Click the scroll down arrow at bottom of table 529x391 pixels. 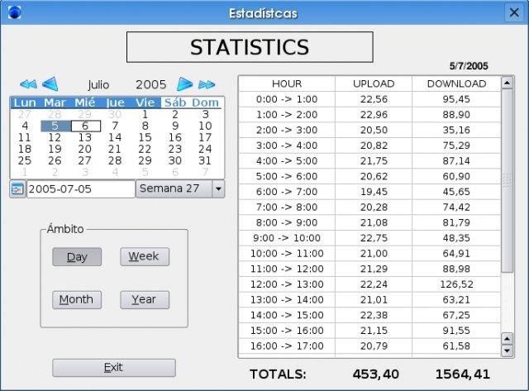click(508, 350)
